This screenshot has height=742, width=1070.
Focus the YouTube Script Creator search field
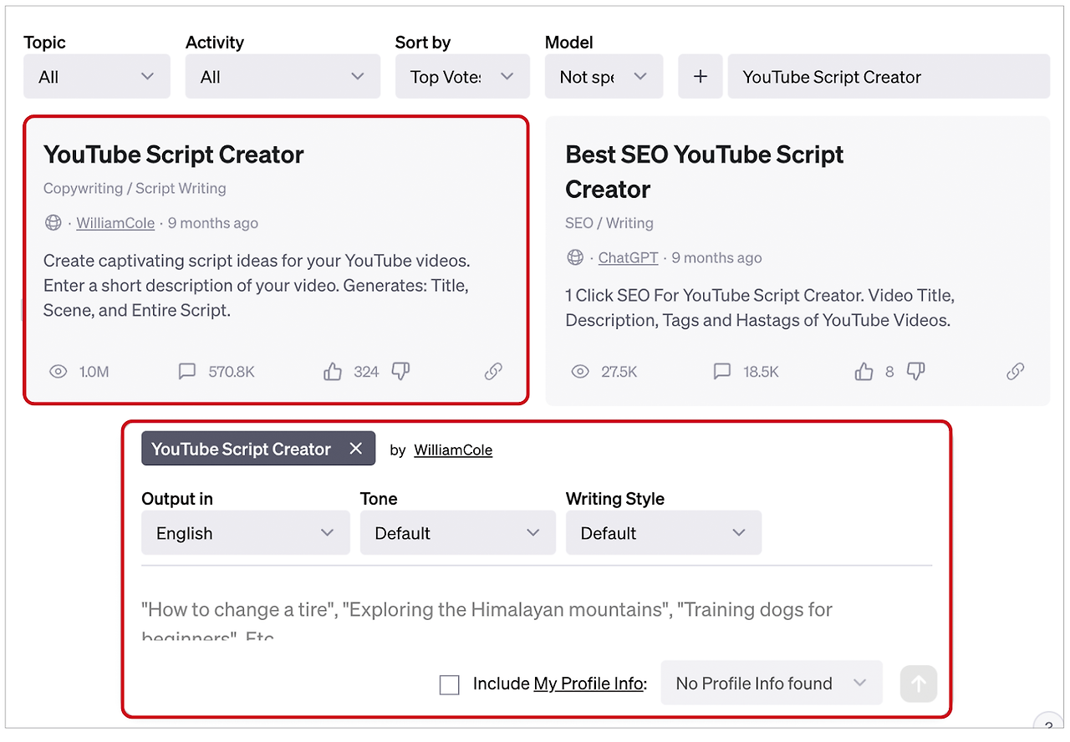[x=889, y=77]
